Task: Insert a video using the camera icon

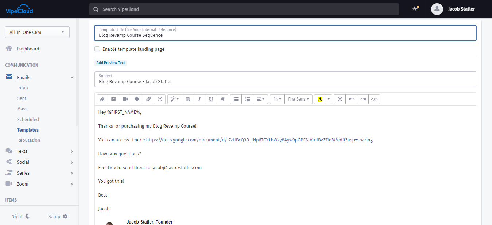Action: (x=125, y=99)
